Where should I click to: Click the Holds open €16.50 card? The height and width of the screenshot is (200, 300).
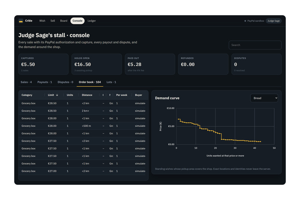[97, 64]
